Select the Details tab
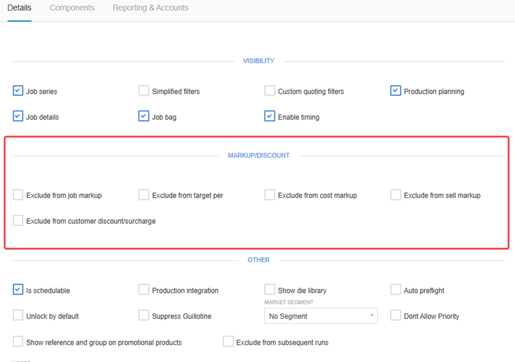The image size is (515, 362). [19, 8]
